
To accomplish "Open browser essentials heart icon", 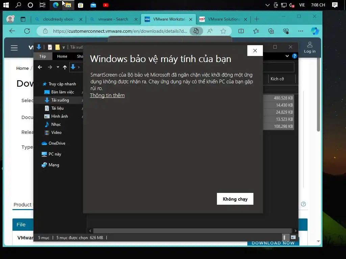I will click(286, 31).
